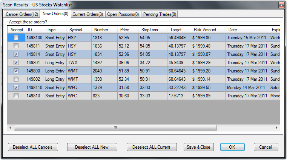This screenshot has height=160, width=287.
Task: Click the Risk Amount cell $ 1999.89
Action: (x=208, y=95)
